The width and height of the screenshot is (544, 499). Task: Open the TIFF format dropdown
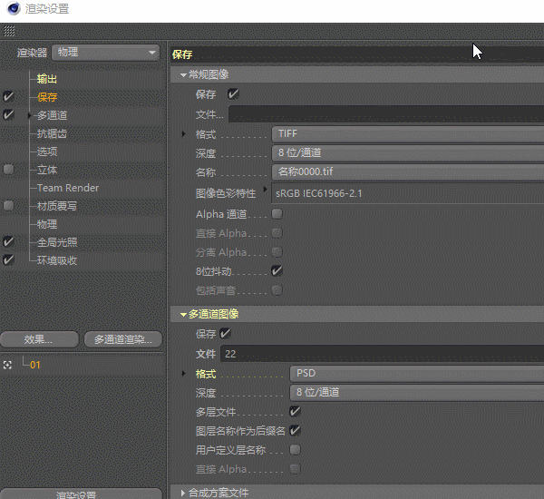coord(408,134)
